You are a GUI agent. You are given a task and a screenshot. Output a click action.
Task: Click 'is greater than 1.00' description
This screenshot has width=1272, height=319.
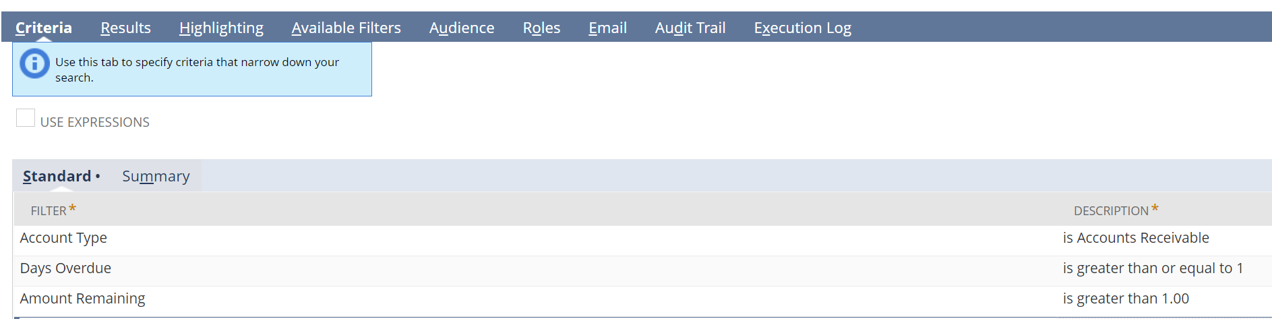point(1126,299)
